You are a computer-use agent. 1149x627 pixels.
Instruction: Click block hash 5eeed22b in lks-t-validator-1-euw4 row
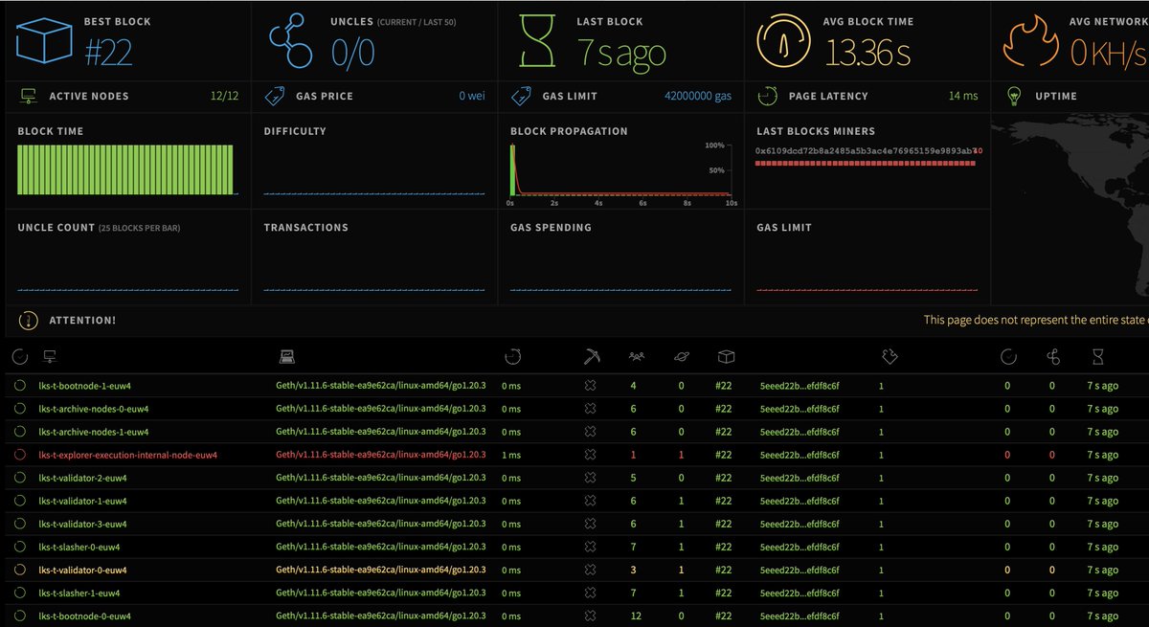coord(799,501)
